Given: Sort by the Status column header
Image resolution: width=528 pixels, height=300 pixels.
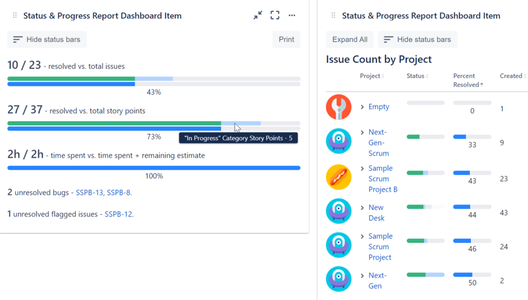Looking at the screenshot, I should point(417,76).
